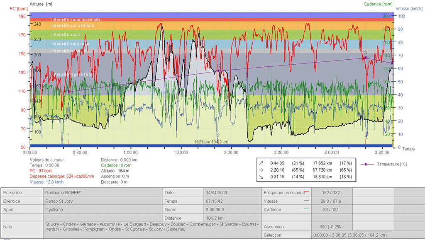Click the route note starting 'St Jory - Ondes'
This screenshot has width=425, height=240.
click(152, 227)
